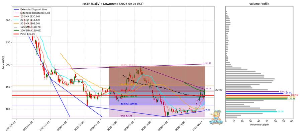Click the 94.10 volume profile label
301x134 pixels.
[x=281, y=112]
